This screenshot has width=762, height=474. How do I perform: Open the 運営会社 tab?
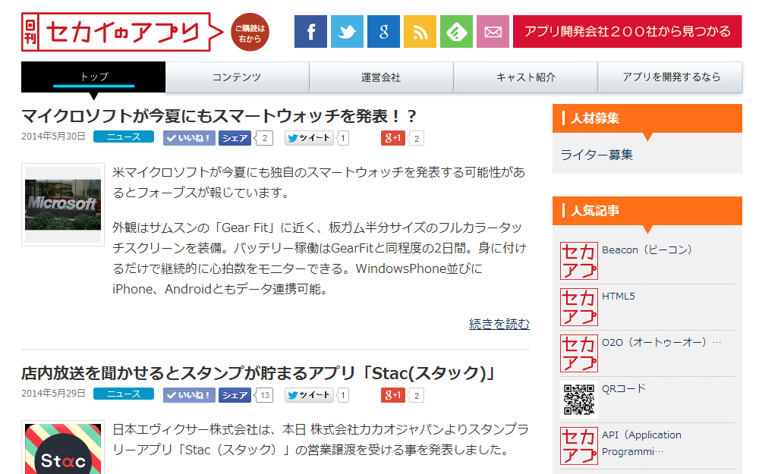pos(381,77)
